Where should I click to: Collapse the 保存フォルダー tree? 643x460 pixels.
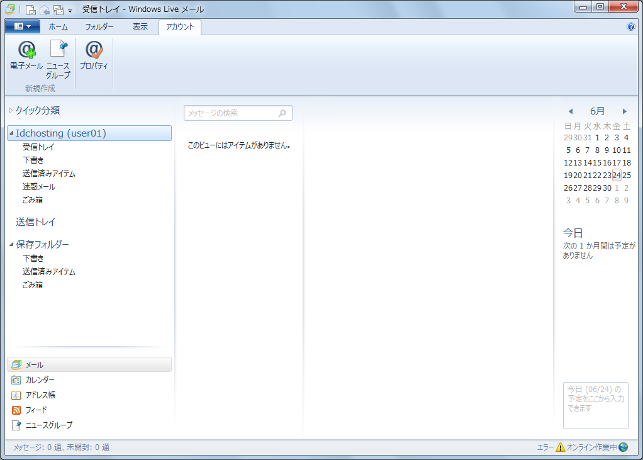tap(11, 244)
